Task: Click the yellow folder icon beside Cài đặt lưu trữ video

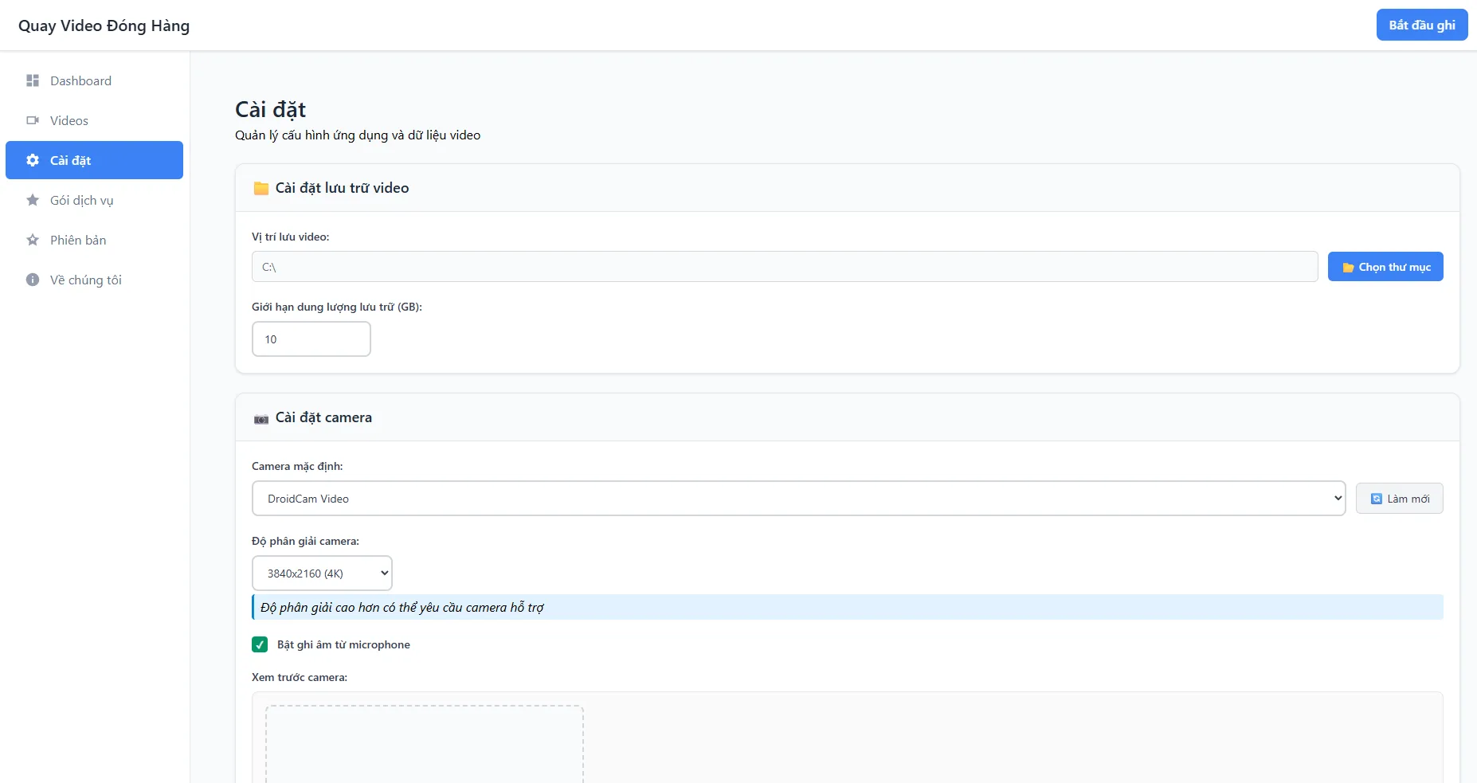Action: (261, 188)
